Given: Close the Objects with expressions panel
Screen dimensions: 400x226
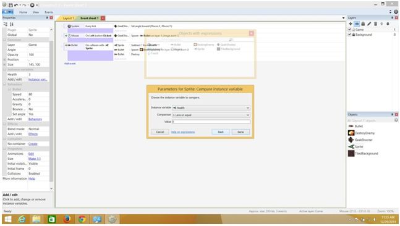Looking at the screenshot, I should (x=251, y=33).
